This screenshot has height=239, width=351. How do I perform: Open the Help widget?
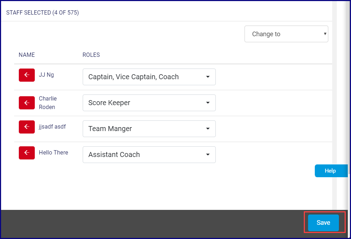pos(330,171)
